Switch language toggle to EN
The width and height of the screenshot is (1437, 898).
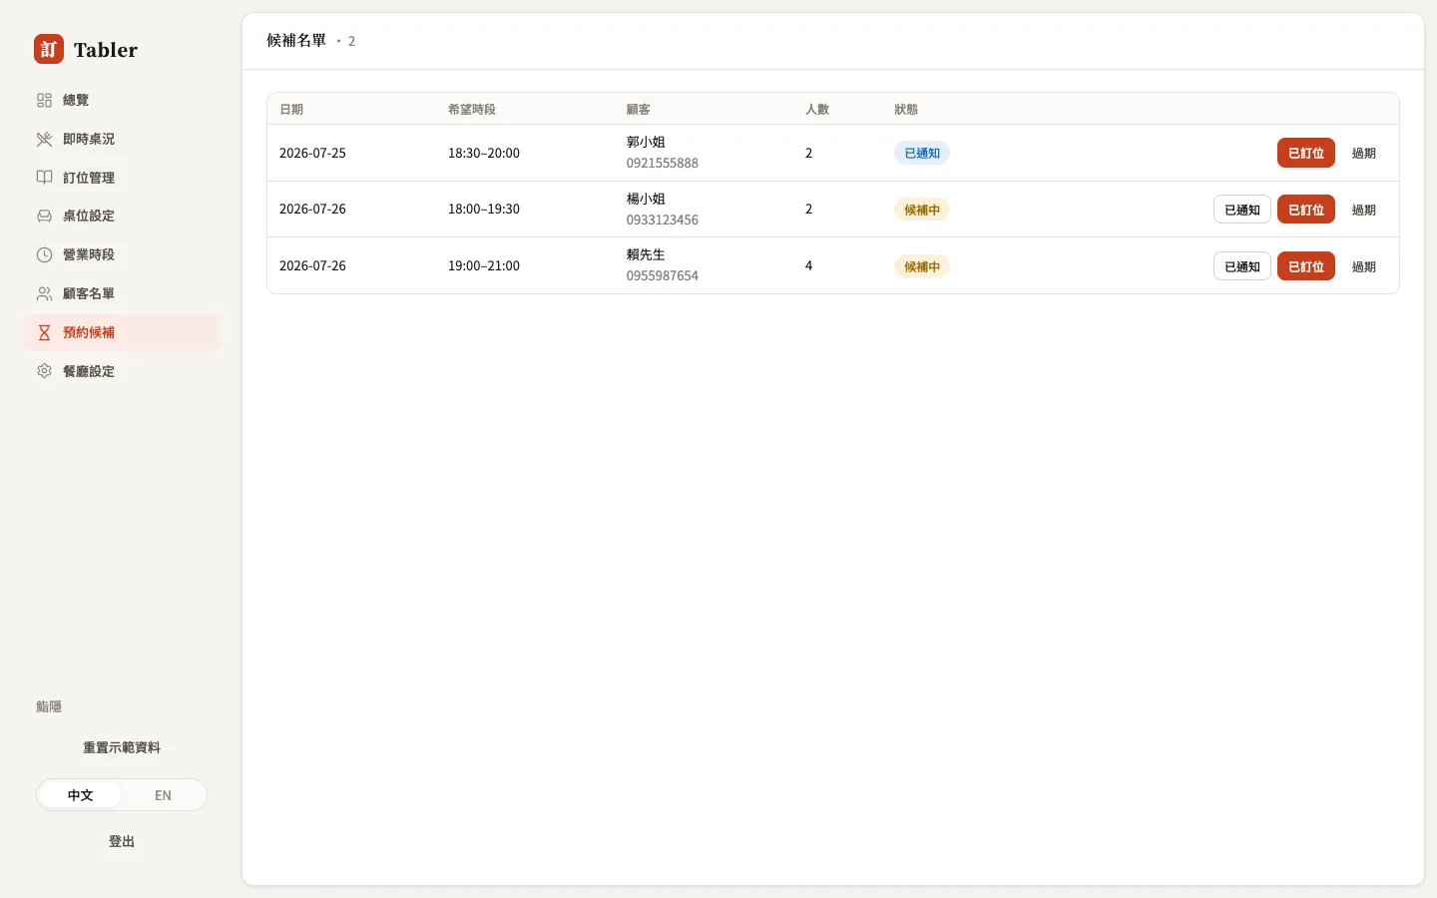point(163,795)
